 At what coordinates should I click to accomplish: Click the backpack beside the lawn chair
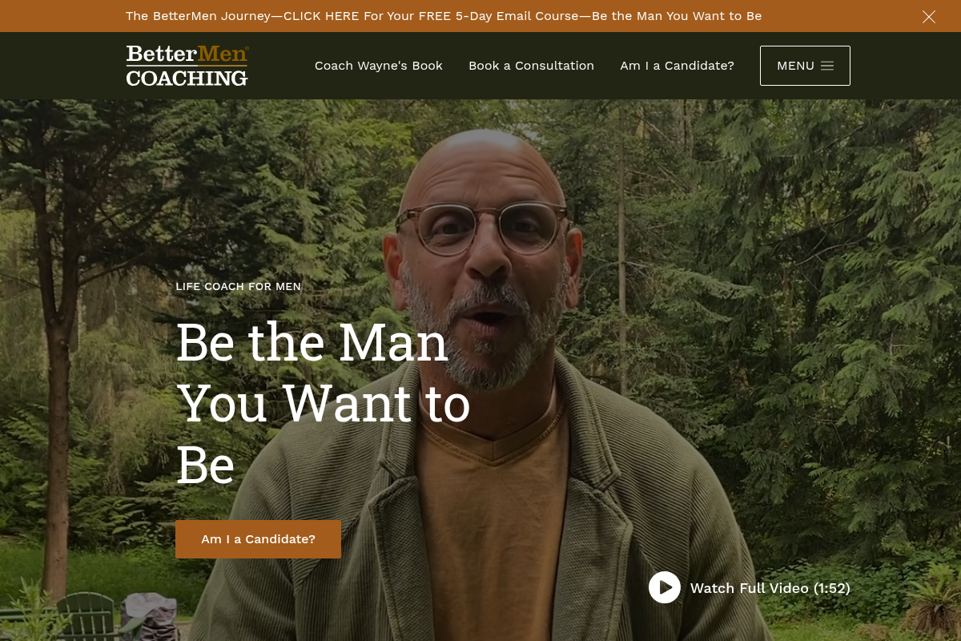(x=149, y=615)
